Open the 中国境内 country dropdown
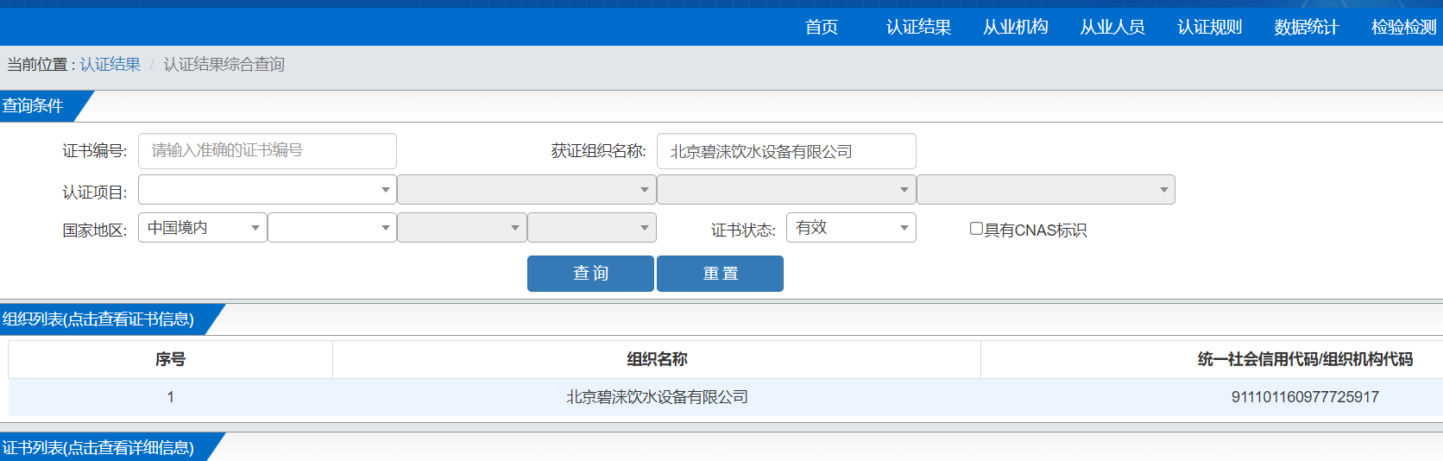Screen dimensions: 1443x461 [203, 228]
